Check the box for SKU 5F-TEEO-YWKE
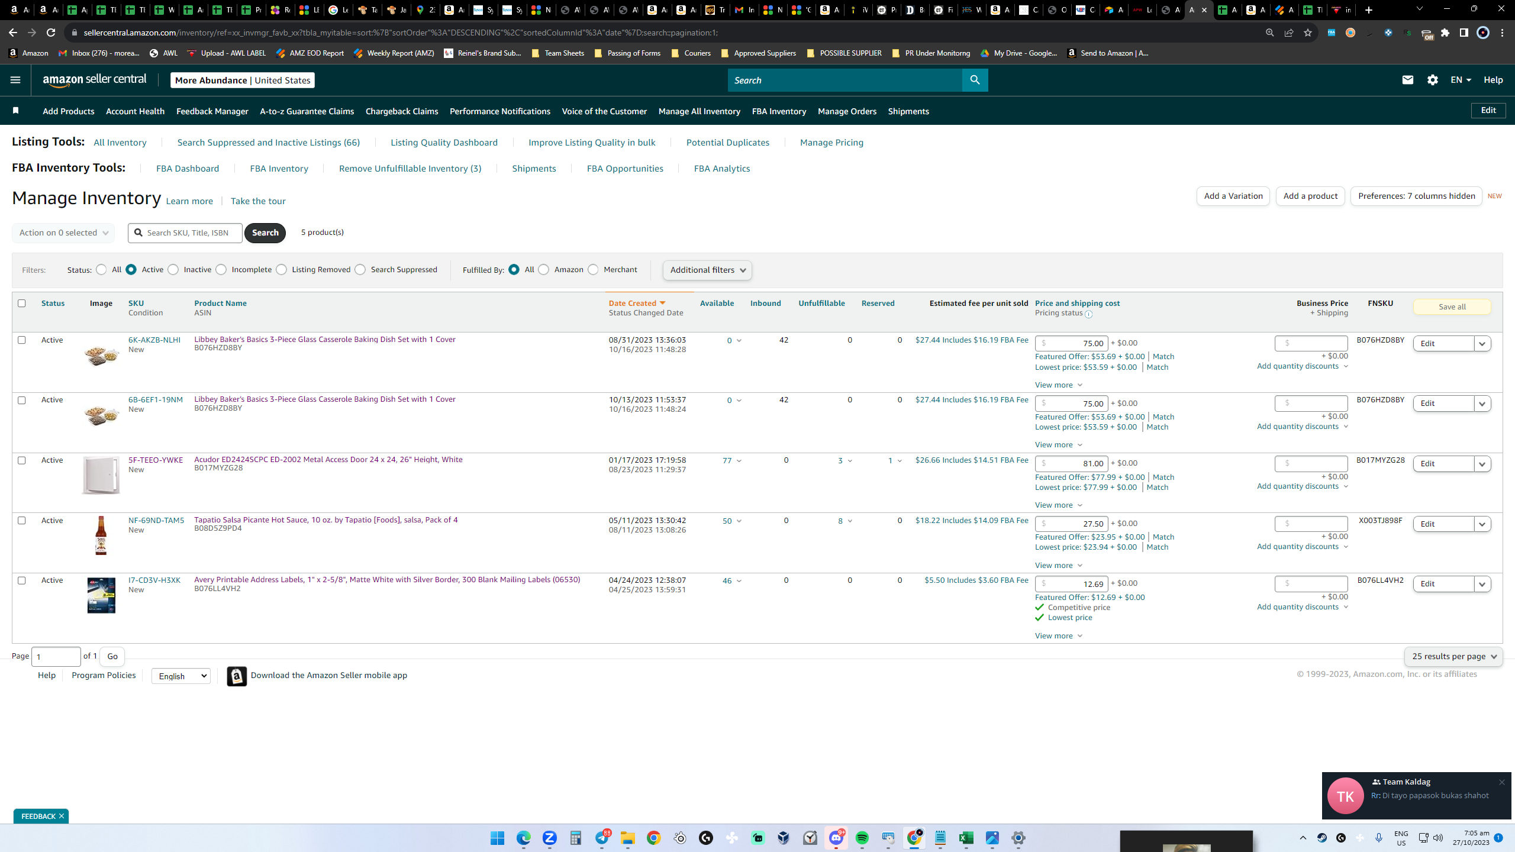 [22, 460]
